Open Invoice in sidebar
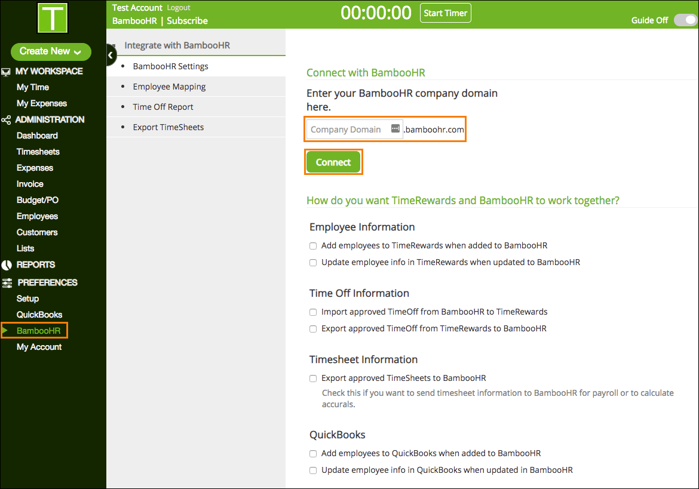Viewport: 699px width, 489px height. (x=30, y=184)
